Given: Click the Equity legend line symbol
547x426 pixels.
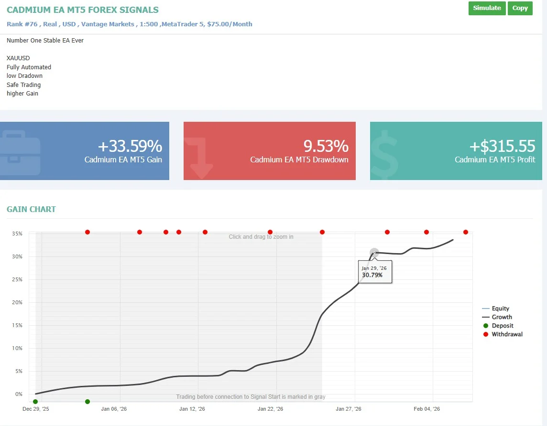Looking at the screenshot, I should [x=485, y=309].
